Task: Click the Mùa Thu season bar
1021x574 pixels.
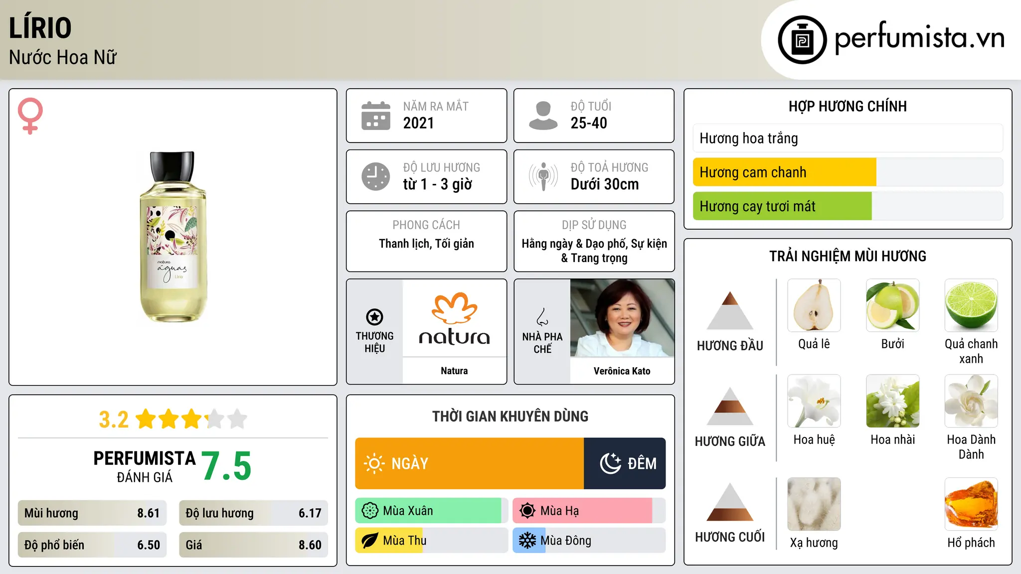Action: (431, 541)
